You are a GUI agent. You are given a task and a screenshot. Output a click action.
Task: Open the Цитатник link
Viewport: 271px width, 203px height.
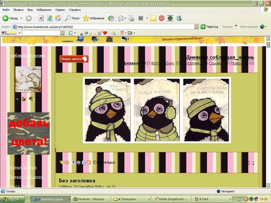point(191,63)
